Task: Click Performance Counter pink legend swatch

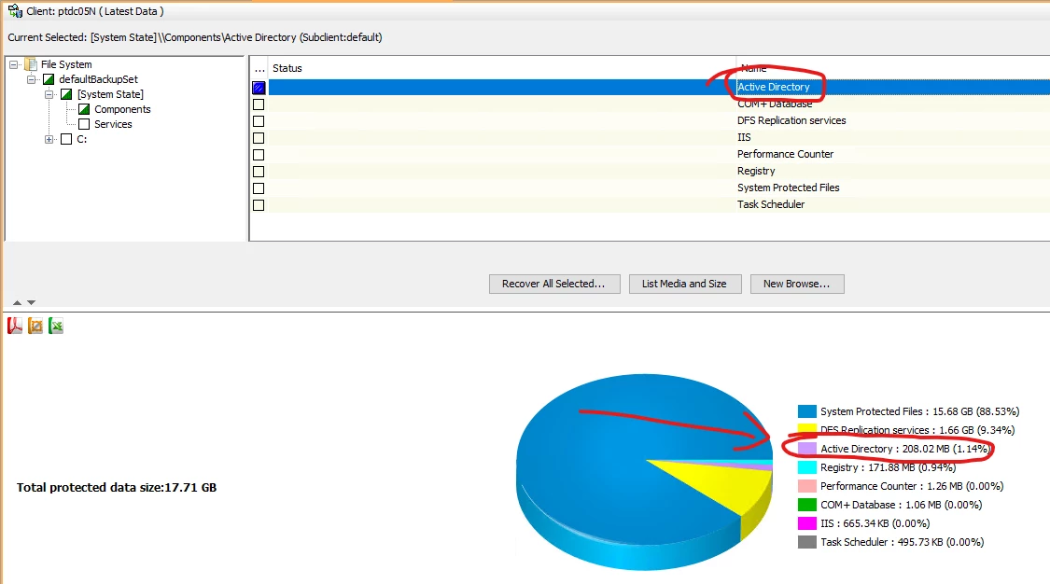Action: pyautogui.click(x=807, y=486)
